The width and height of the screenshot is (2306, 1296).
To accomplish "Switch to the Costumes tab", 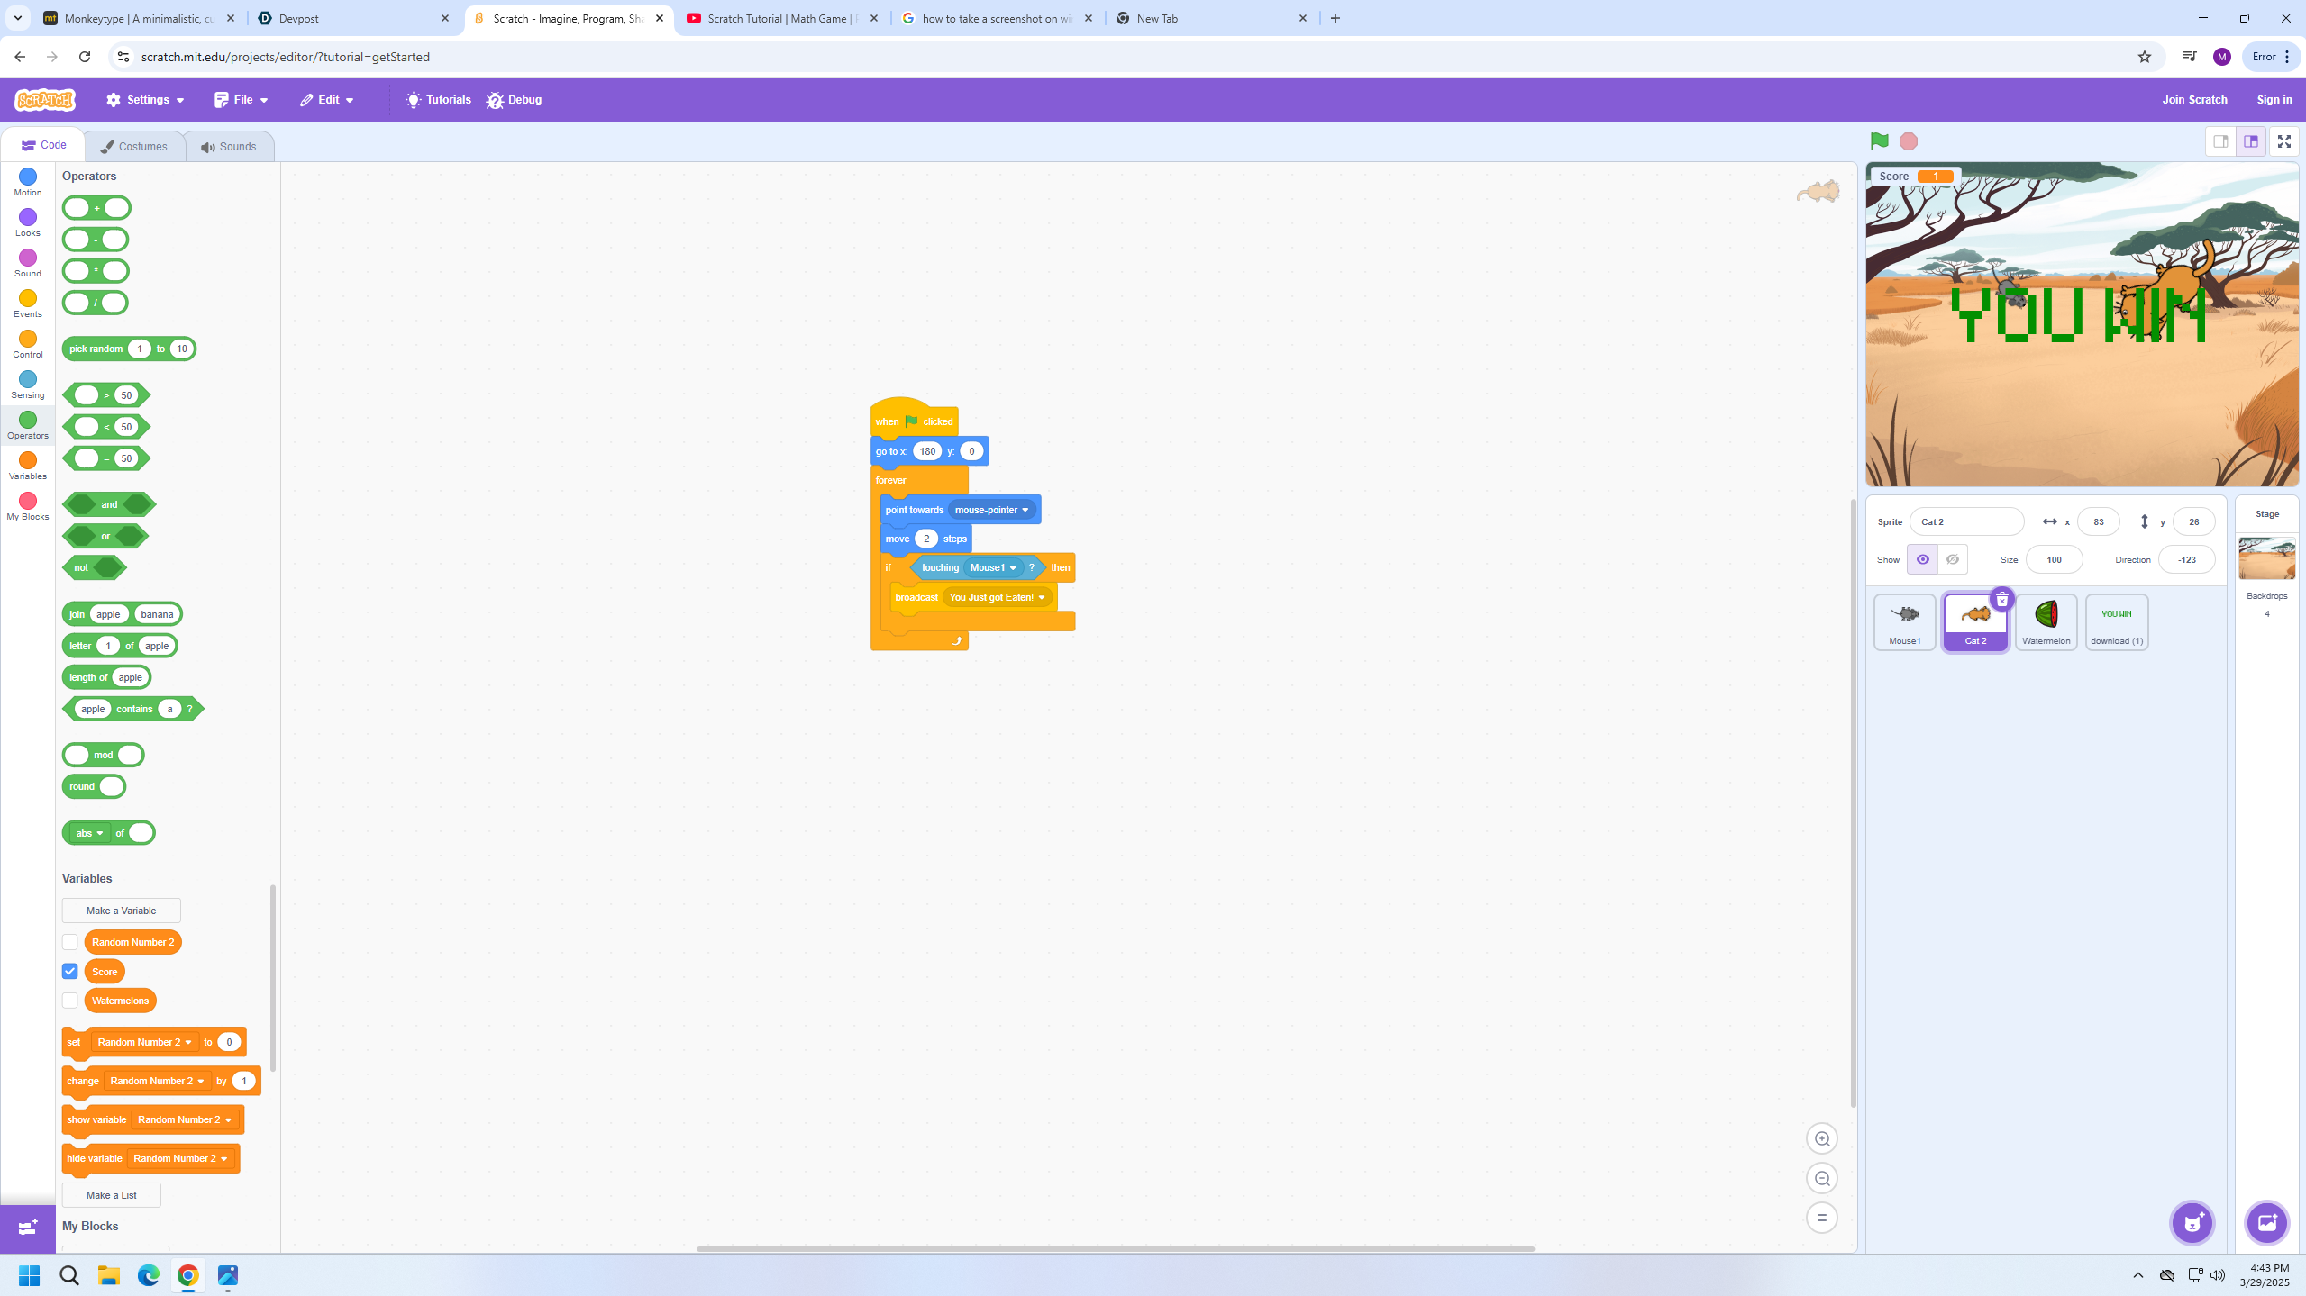I will (x=134, y=146).
